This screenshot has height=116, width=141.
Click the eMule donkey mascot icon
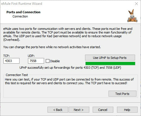pyautogui.click(x=132, y=16)
